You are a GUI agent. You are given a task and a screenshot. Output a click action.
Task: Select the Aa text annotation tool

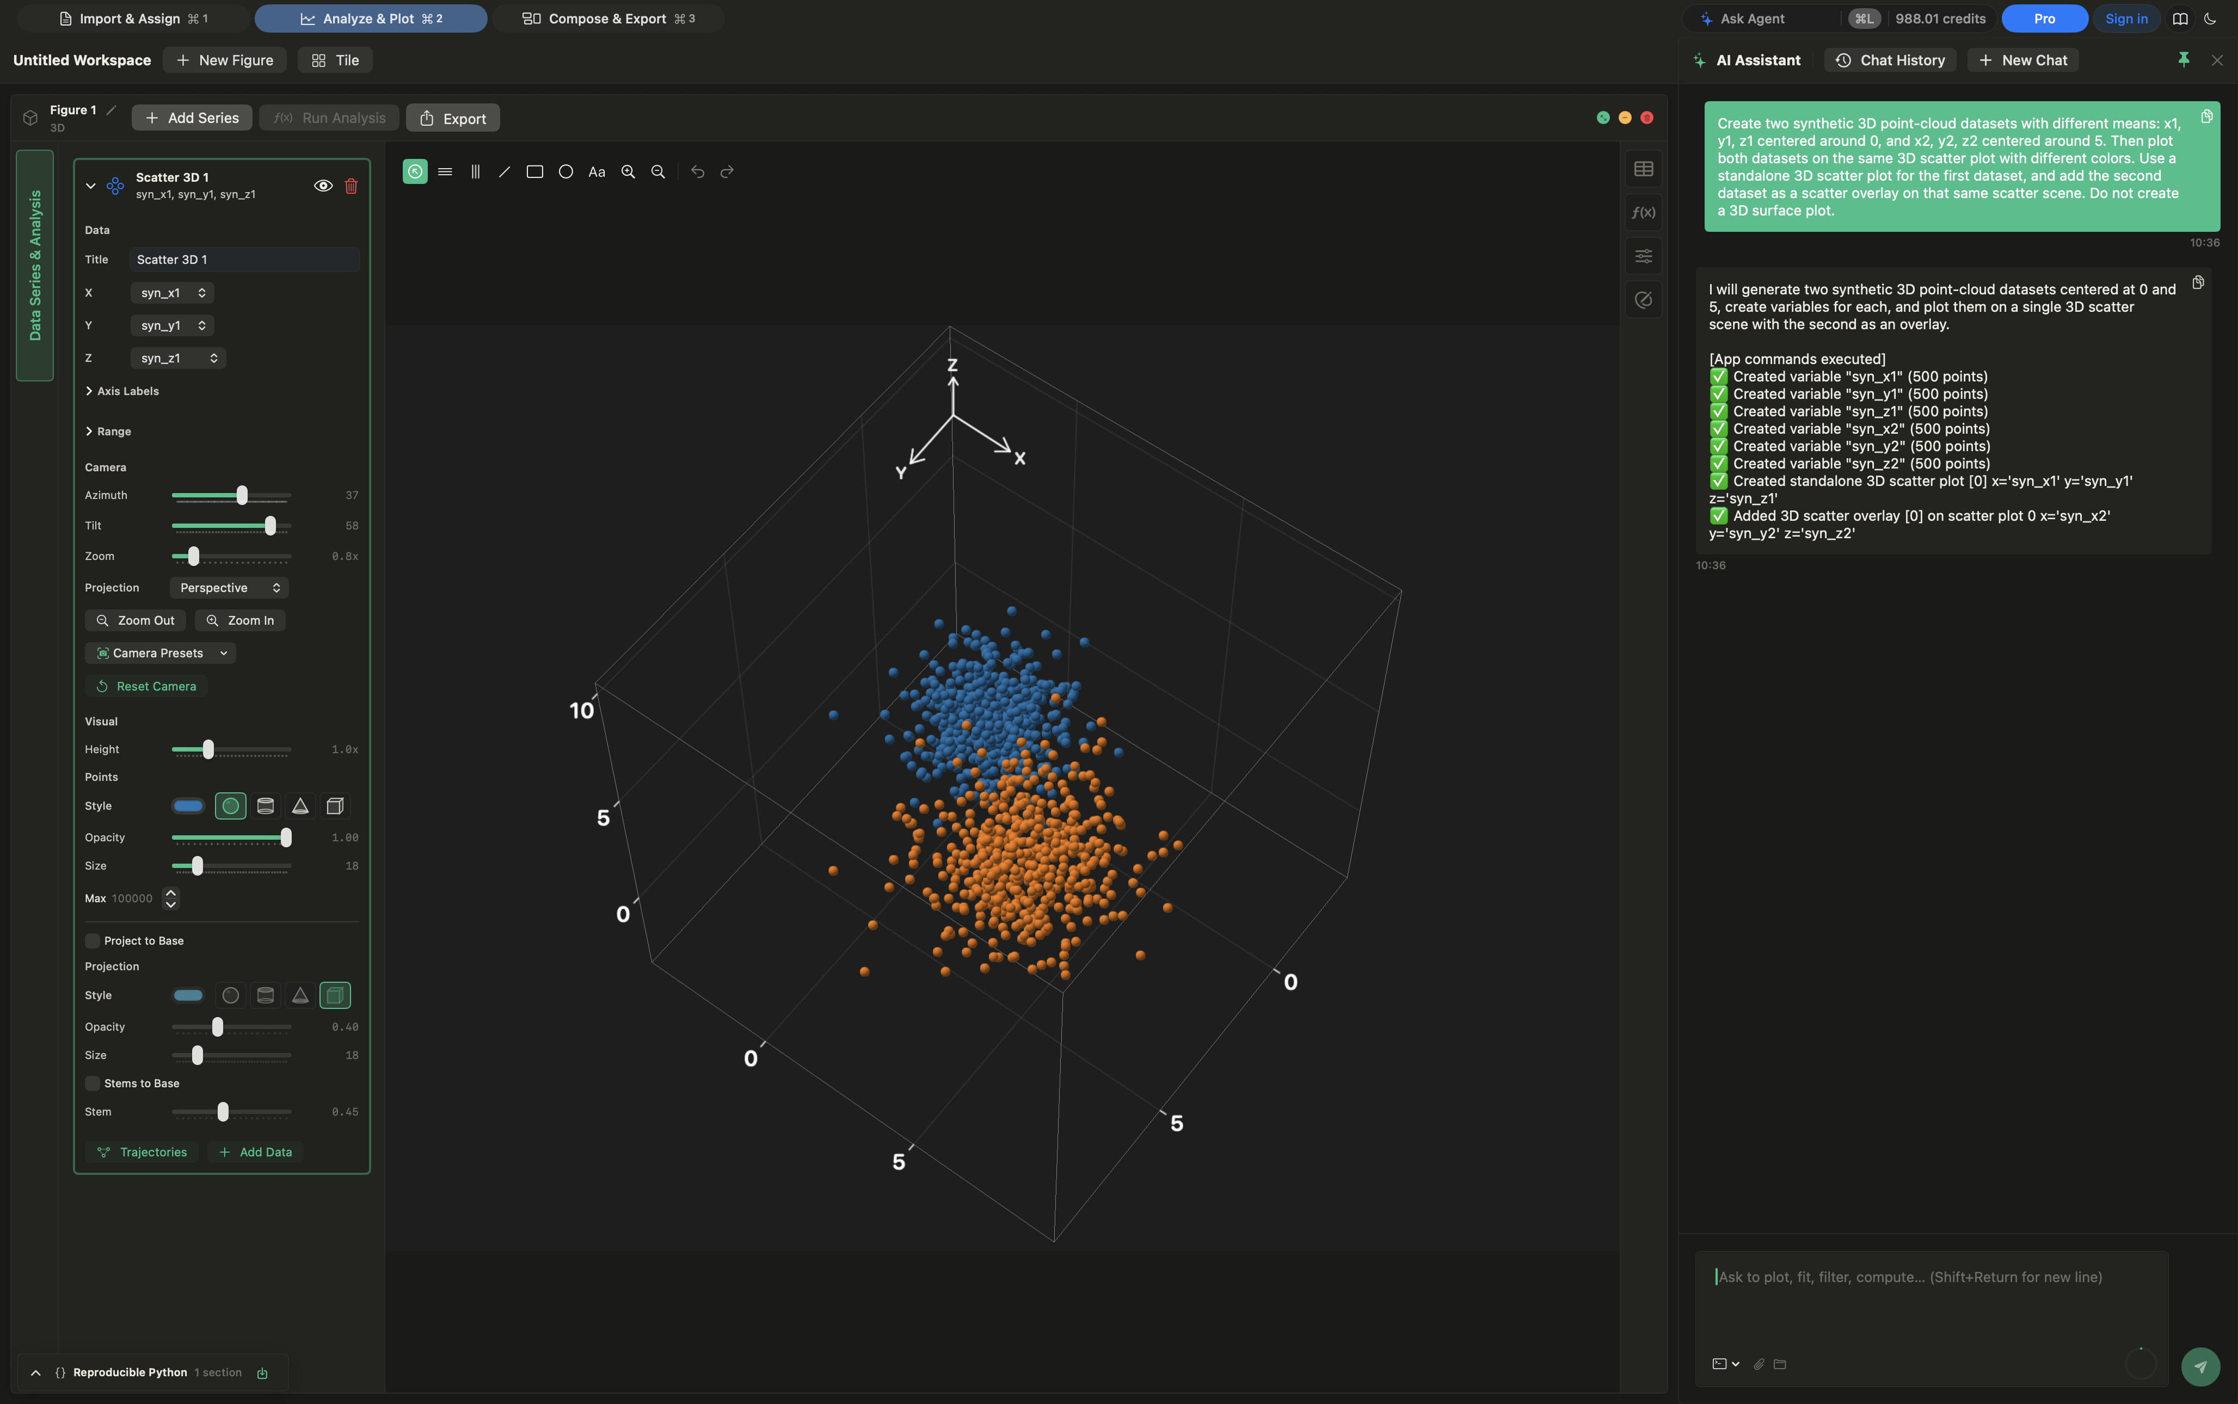point(597,172)
